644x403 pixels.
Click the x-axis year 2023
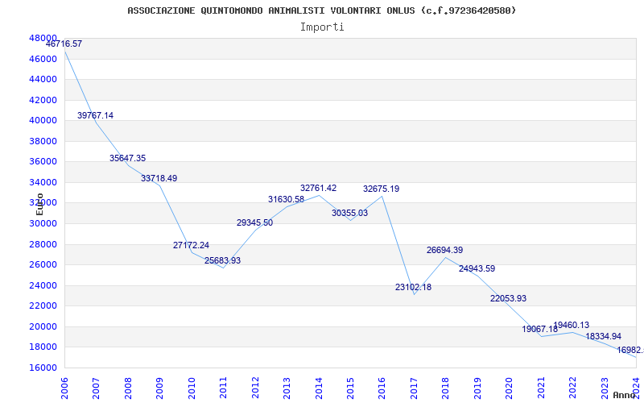(605, 388)
